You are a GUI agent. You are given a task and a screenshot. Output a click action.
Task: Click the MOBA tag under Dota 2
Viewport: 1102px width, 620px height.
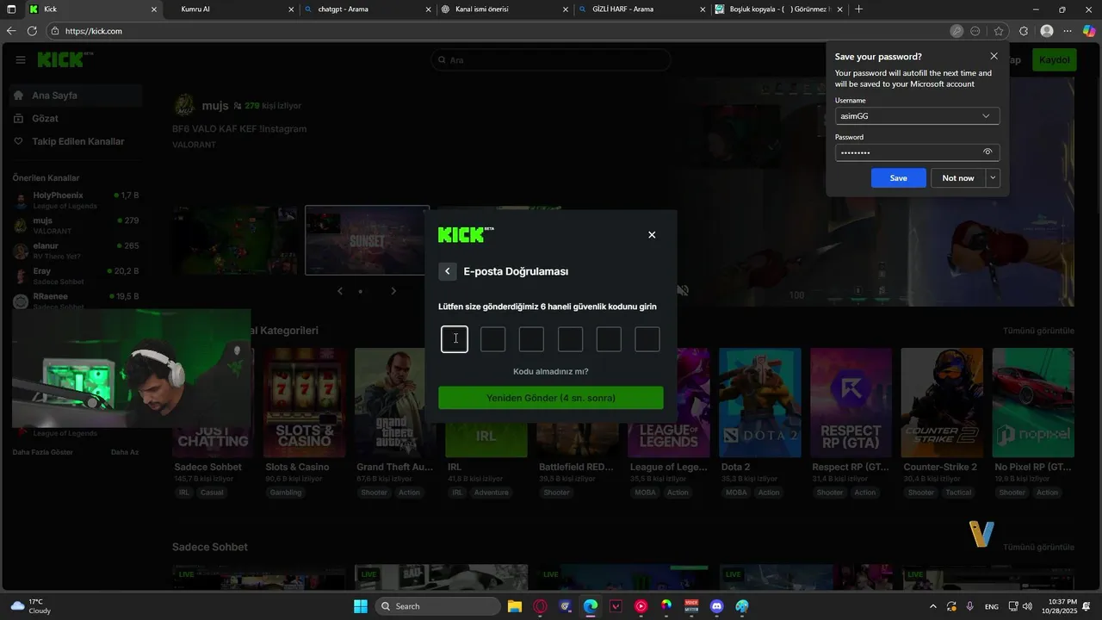tap(736, 493)
